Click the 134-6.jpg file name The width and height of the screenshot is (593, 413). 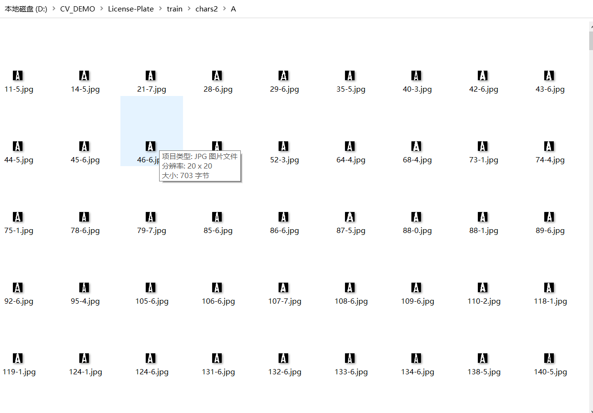418,372
